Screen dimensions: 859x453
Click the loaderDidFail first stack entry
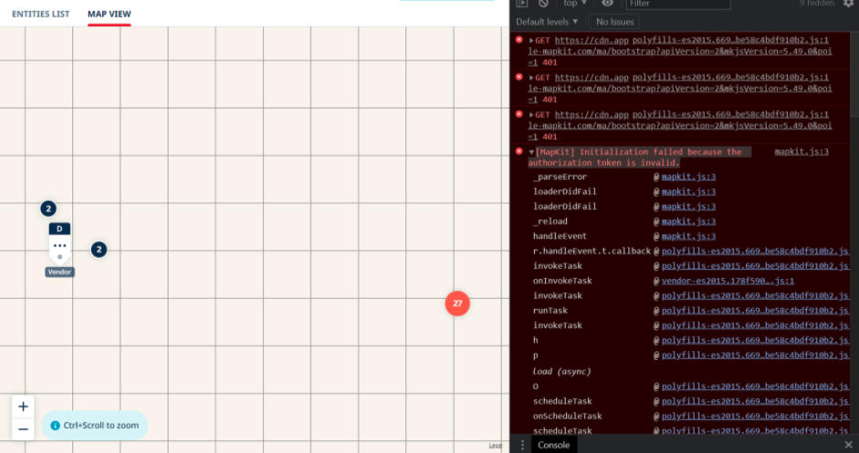(x=565, y=191)
